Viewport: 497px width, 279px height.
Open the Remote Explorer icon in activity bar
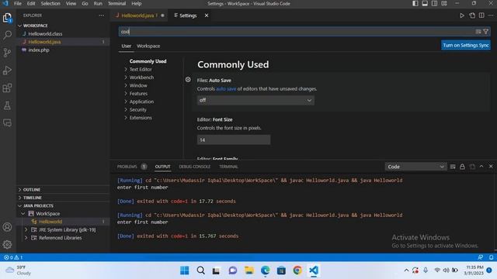click(7, 122)
